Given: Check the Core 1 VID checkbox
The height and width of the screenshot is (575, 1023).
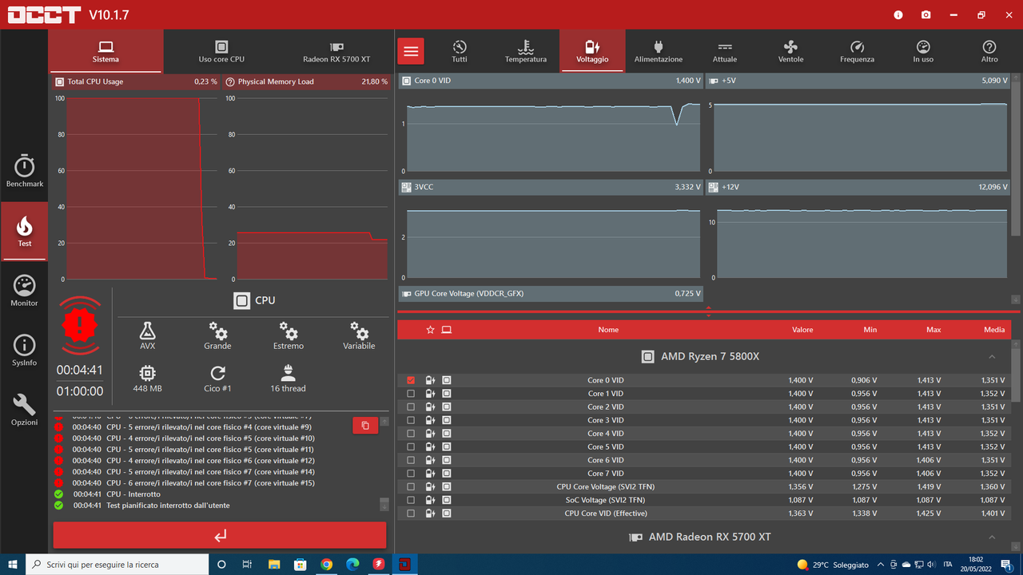Looking at the screenshot, I should pyautogui.click(x=411, y=394).
